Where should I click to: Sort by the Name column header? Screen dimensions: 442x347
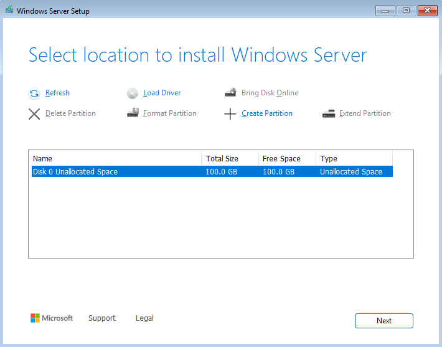pyautogui.click(x=116, y=158)
